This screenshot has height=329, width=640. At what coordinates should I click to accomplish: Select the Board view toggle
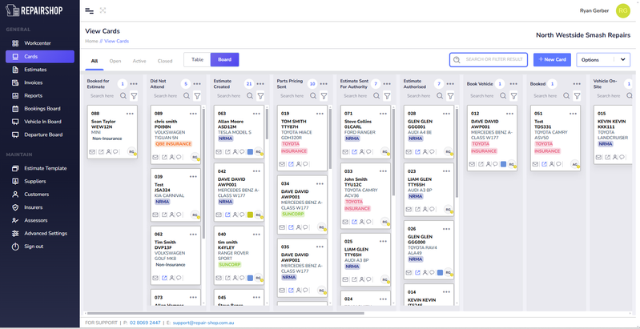[x=224, y=60]
